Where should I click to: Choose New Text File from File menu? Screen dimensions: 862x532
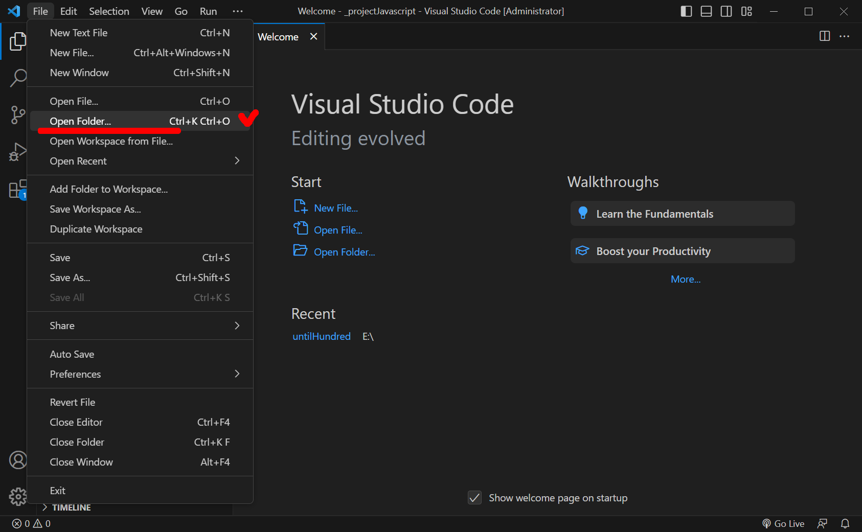pos(140,33)
